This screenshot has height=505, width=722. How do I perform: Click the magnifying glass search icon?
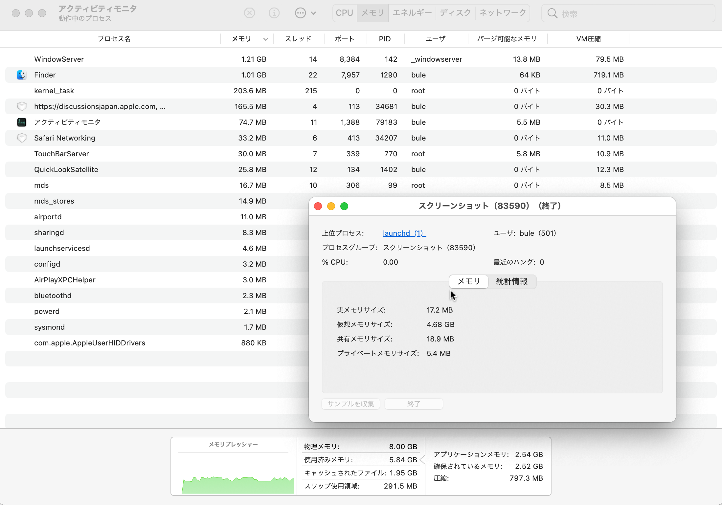click(552, 13)
